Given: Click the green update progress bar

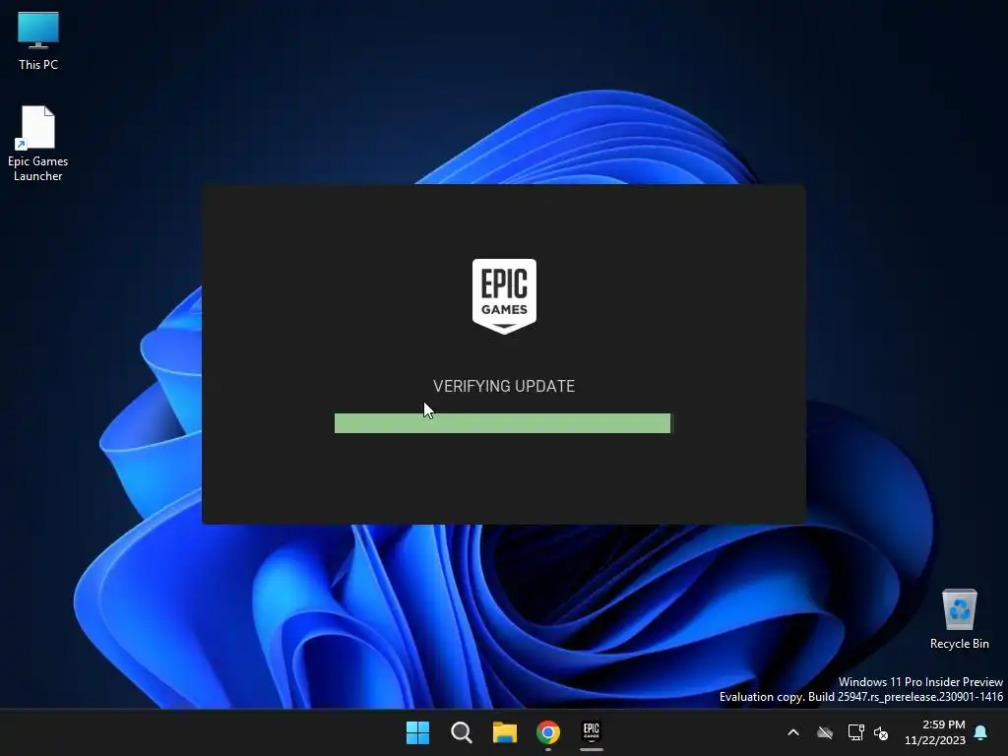Looking at the screenshot, I should tap(502, 423).
